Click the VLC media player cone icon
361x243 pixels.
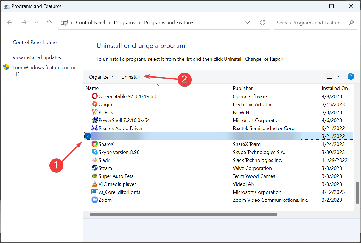(x=94, y=184)
